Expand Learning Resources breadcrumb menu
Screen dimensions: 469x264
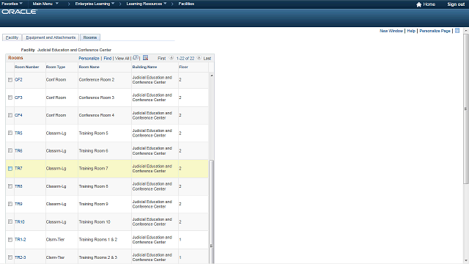pyautogui.click(x=147, y=4)
